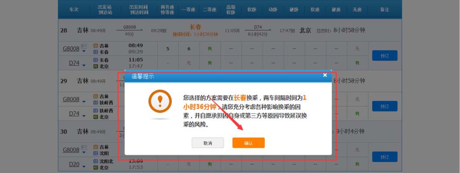The width and height of the screenshot is (460, 173).
Task: Select 无座 有 cell in D74 长春–北京 row
Action: click(357, 63)
